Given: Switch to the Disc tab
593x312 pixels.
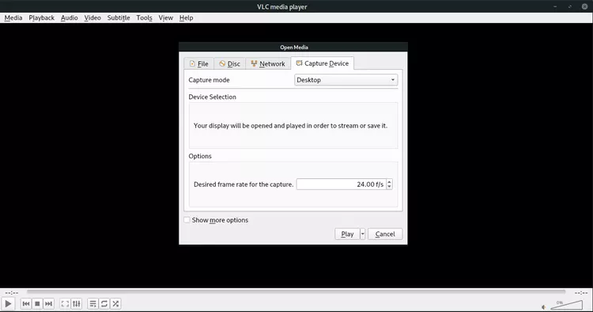Looking at the screenshot, I should (229, 63).
